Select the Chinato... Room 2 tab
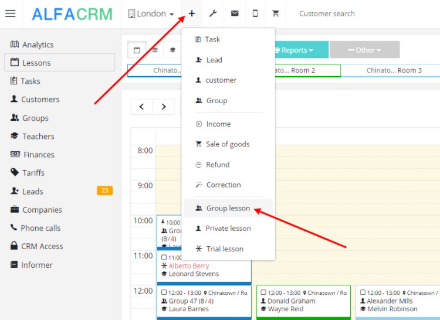The height and width of the screenshot is (320, 440). pyautogui.click(x=307, y=70)
